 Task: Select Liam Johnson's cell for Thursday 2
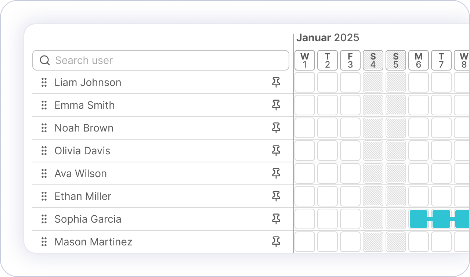[x=328, y=83]
